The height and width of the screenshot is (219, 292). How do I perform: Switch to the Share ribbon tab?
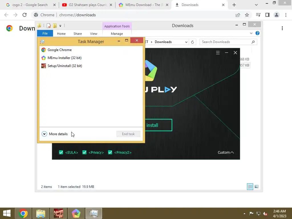tap(78, 34)
